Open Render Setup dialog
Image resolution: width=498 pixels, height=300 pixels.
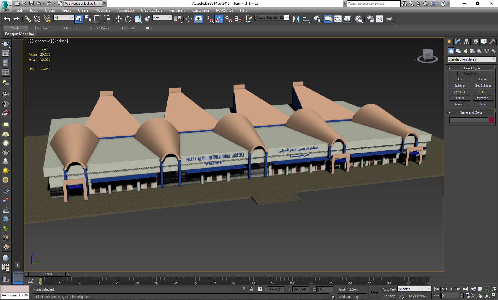coord(370,19)
